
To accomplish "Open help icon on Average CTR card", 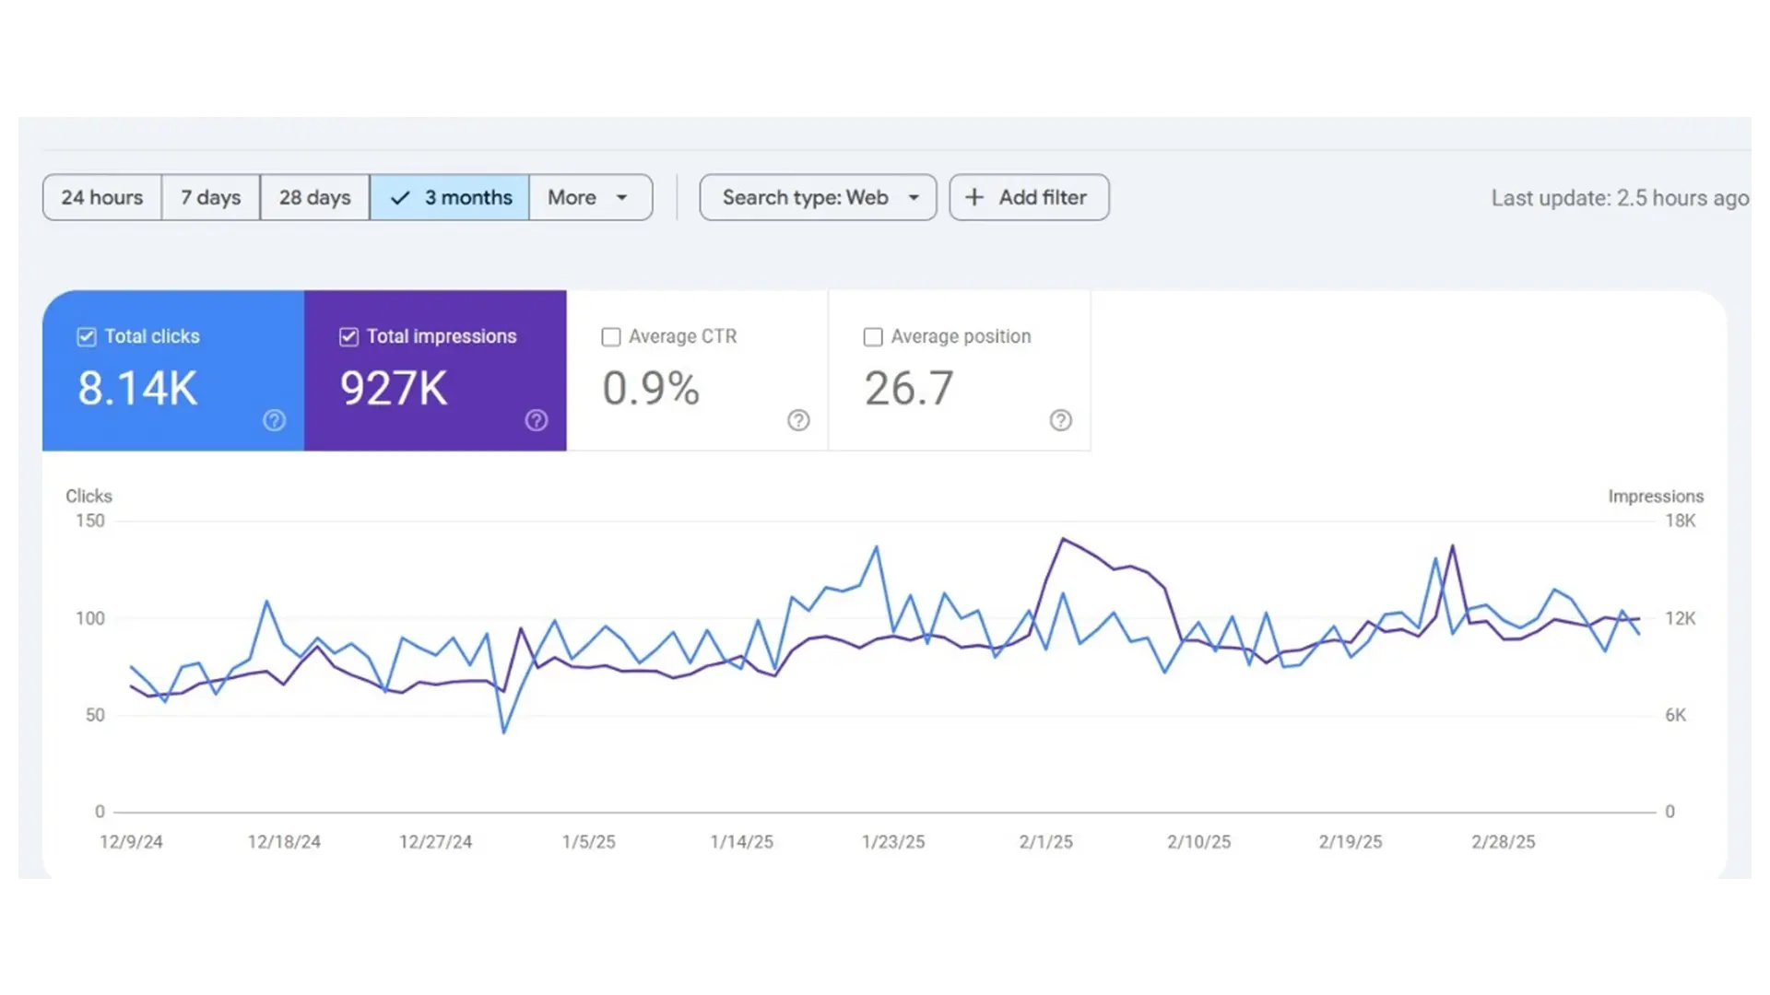I will 798,420.
